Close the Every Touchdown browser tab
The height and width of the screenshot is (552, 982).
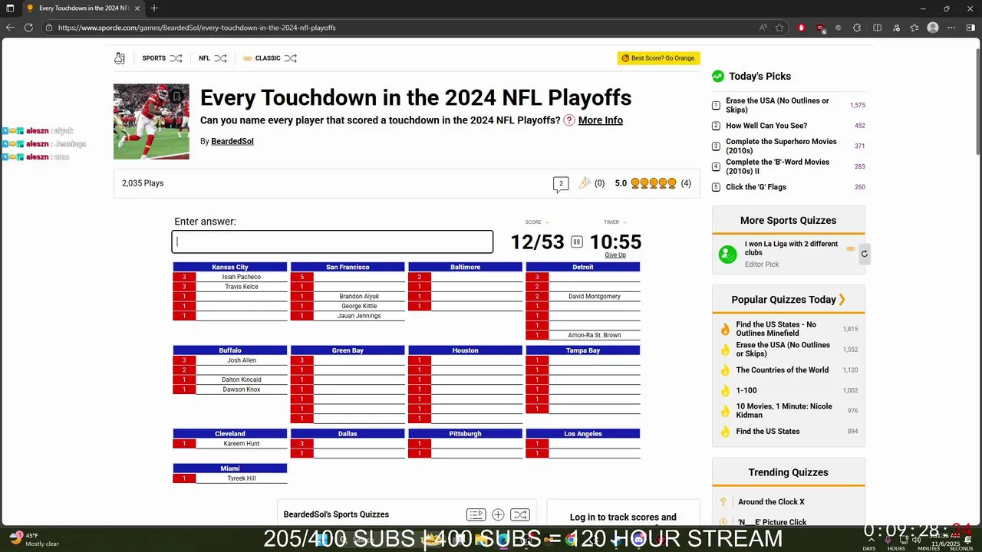pyautogui.click(x=137, y=8)
